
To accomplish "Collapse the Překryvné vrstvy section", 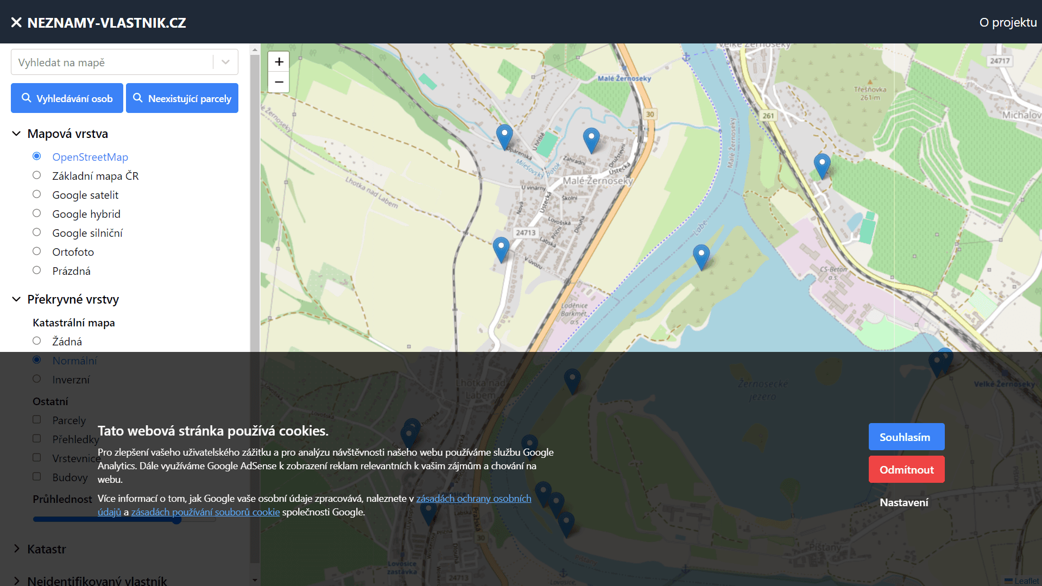I will (17, 299).
